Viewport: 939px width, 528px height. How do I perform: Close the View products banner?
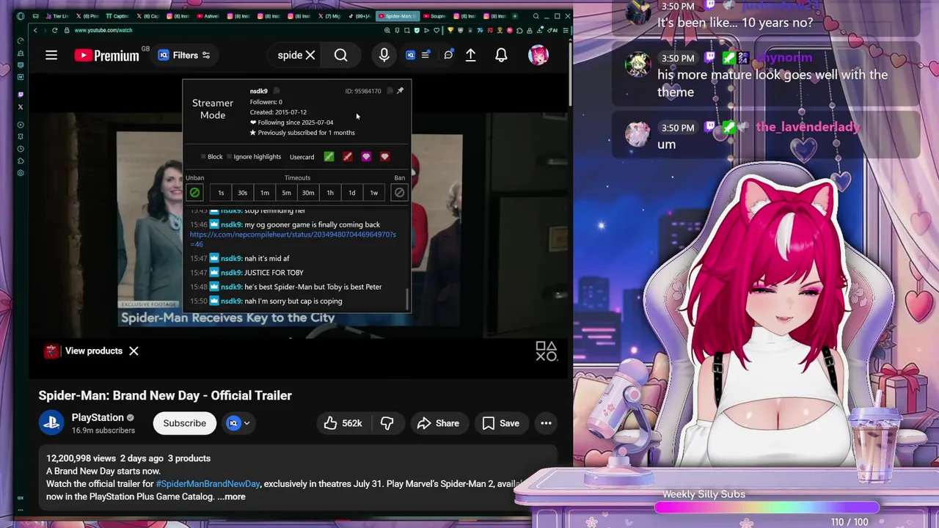click(x=134, y=351)
